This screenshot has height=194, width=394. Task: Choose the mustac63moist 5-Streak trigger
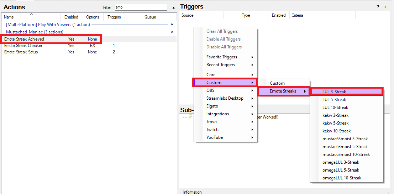pyautogui.click(x=347, y=147)
